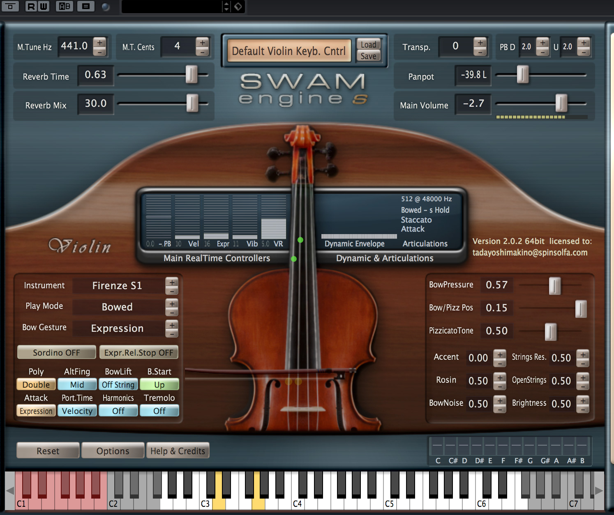
Task: Toggle Poly mode Double button
Action: [x=36, y=384]
